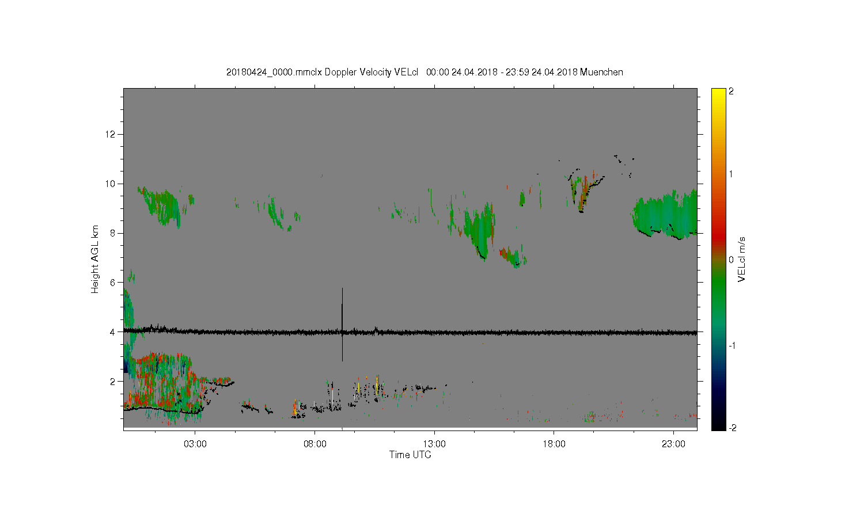Click the height tick label 4
The image size is (864, 518).
tap(113, 332)
